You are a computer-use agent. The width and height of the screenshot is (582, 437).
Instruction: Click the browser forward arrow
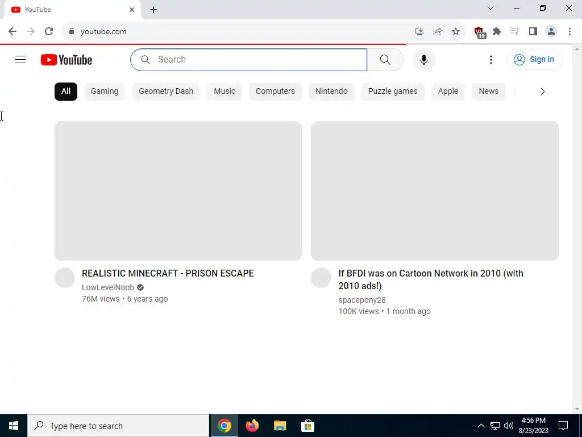pyautogui.click(x=31, y=32)
